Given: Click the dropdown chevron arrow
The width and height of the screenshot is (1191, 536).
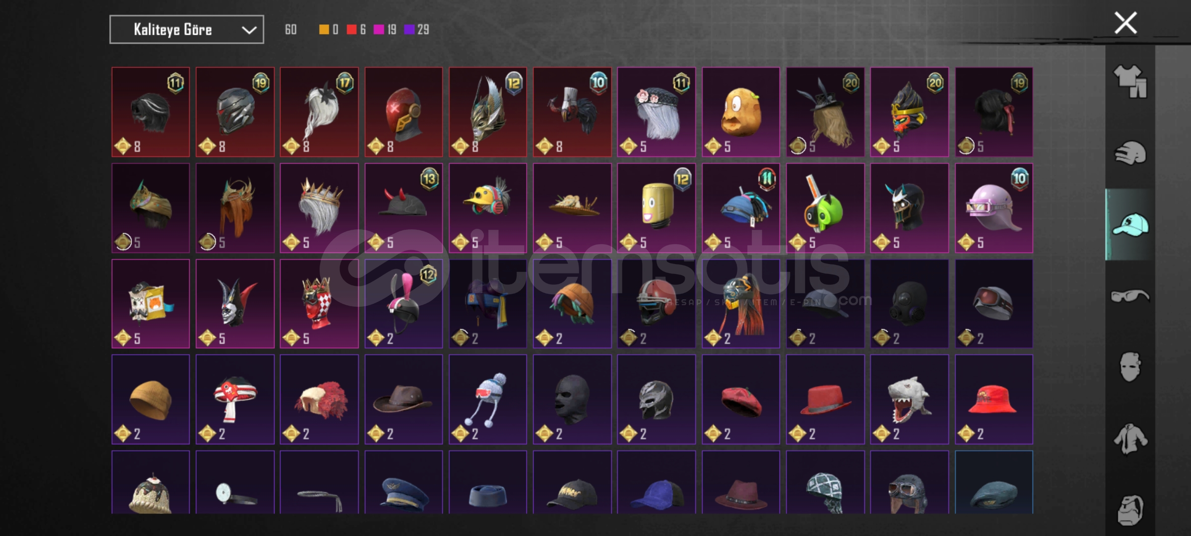Looking at the screenshot, I should (249, 30).
